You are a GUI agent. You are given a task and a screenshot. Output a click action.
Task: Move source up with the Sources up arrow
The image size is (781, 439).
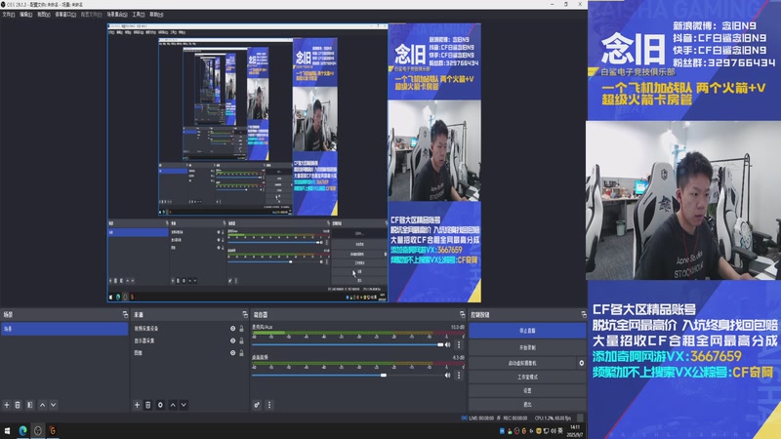point(173,405)
